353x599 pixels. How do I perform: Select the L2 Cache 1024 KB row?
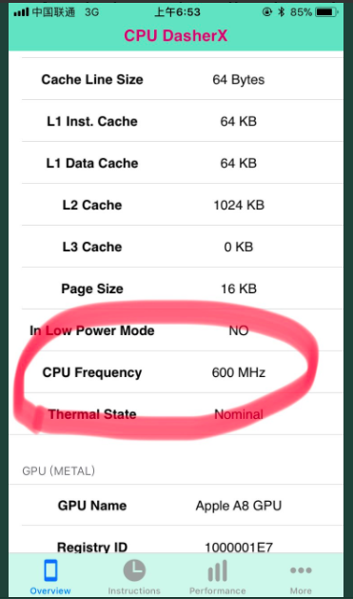pos(176,205)
